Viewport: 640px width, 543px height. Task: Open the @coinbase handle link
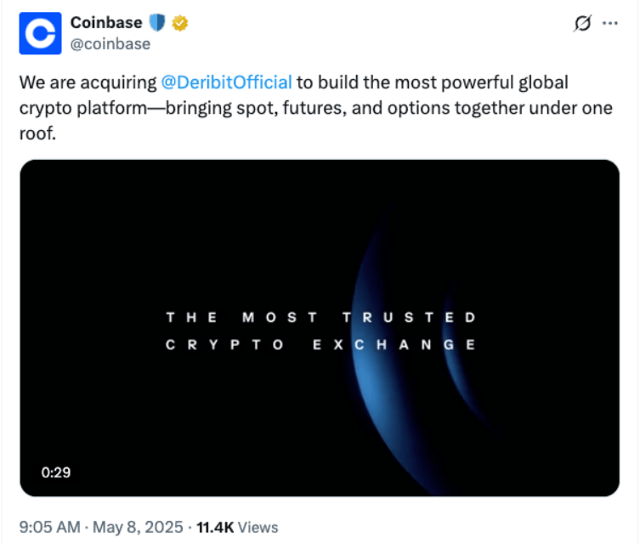pos(110,43)
